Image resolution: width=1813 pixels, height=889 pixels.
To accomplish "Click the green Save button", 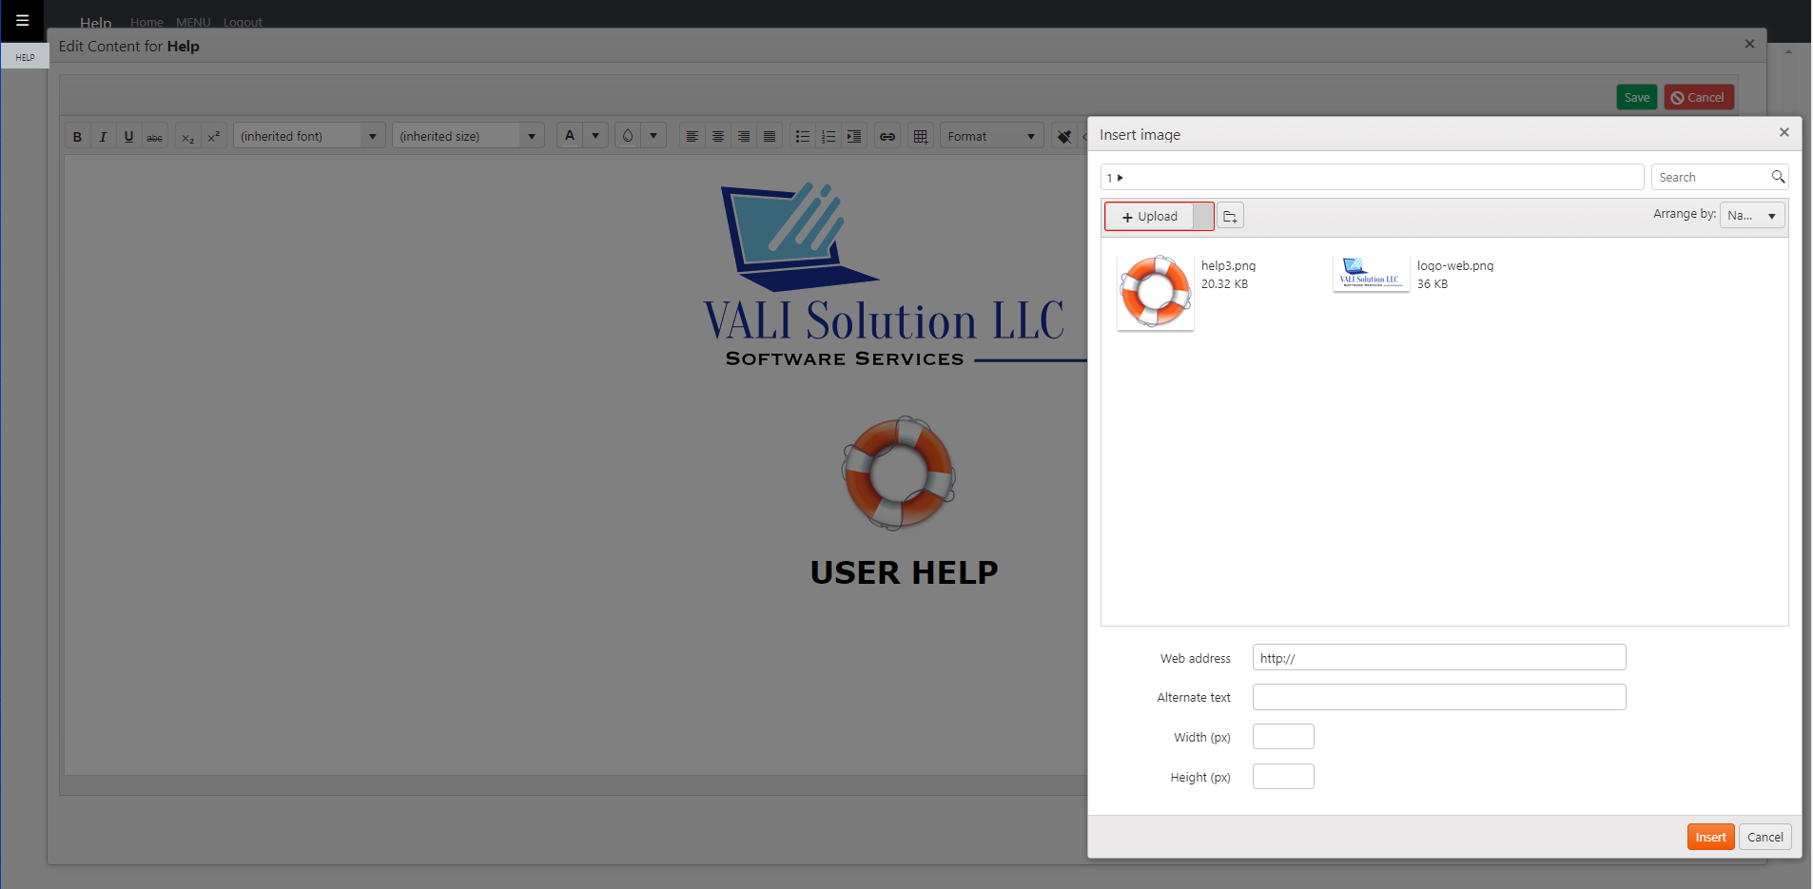I will coord(1636,97).
